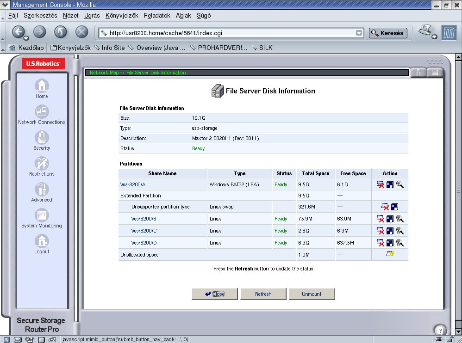Open the Nézet menu

click(x=71, y=16)
